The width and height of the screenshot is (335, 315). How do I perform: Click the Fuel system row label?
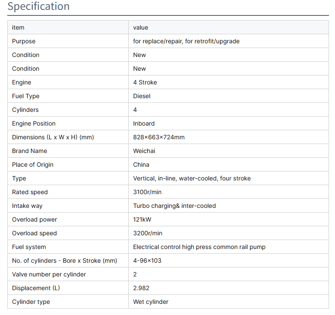tap(29, 247)
